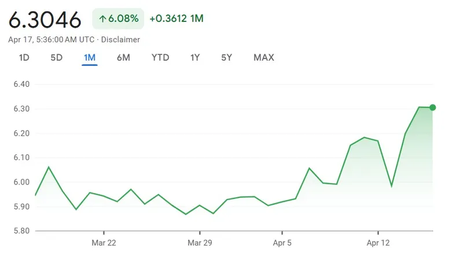463x259 pixels.
Task: Click the active 1M tab
Action: 90,57
